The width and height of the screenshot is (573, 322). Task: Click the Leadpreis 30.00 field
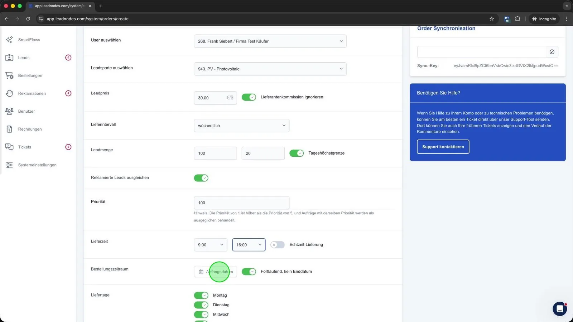215,98
